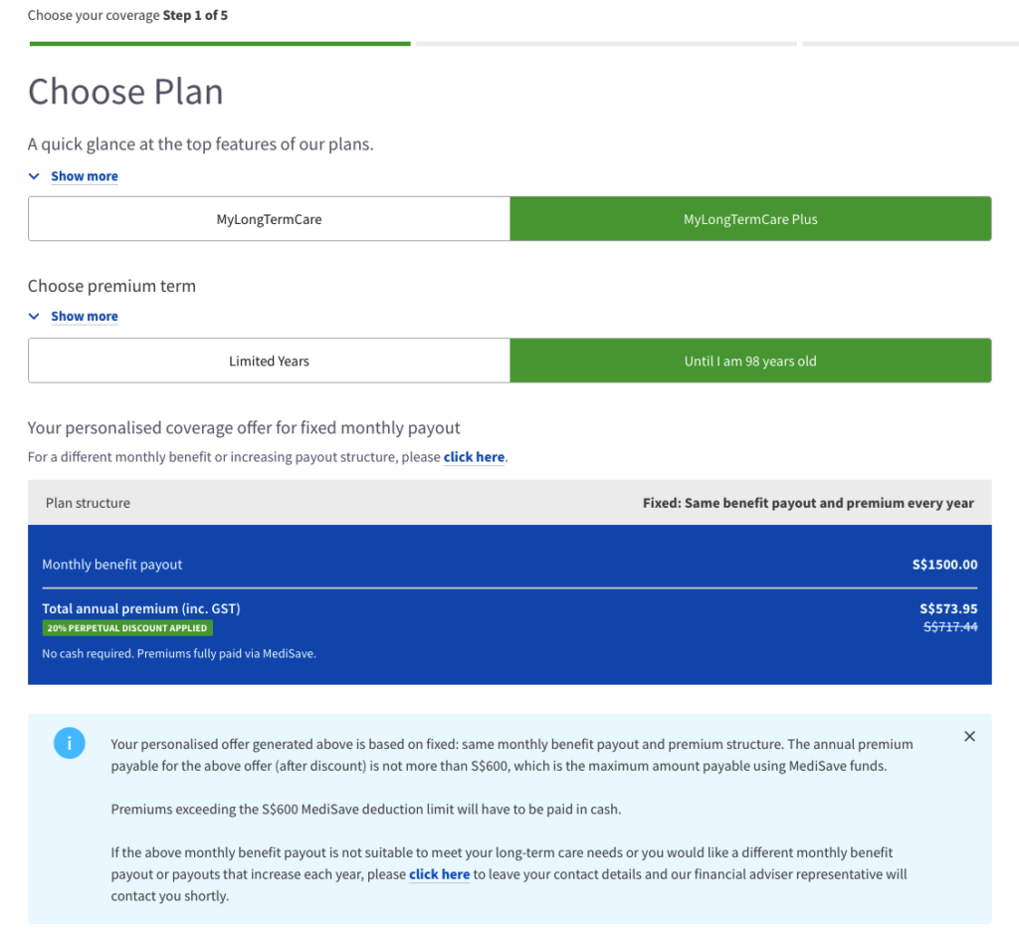Screen dimensions: 1019x944
Task: Click the 20% perpetual discount applied badge
Action: pyautogui.click(x=127, y=628)
